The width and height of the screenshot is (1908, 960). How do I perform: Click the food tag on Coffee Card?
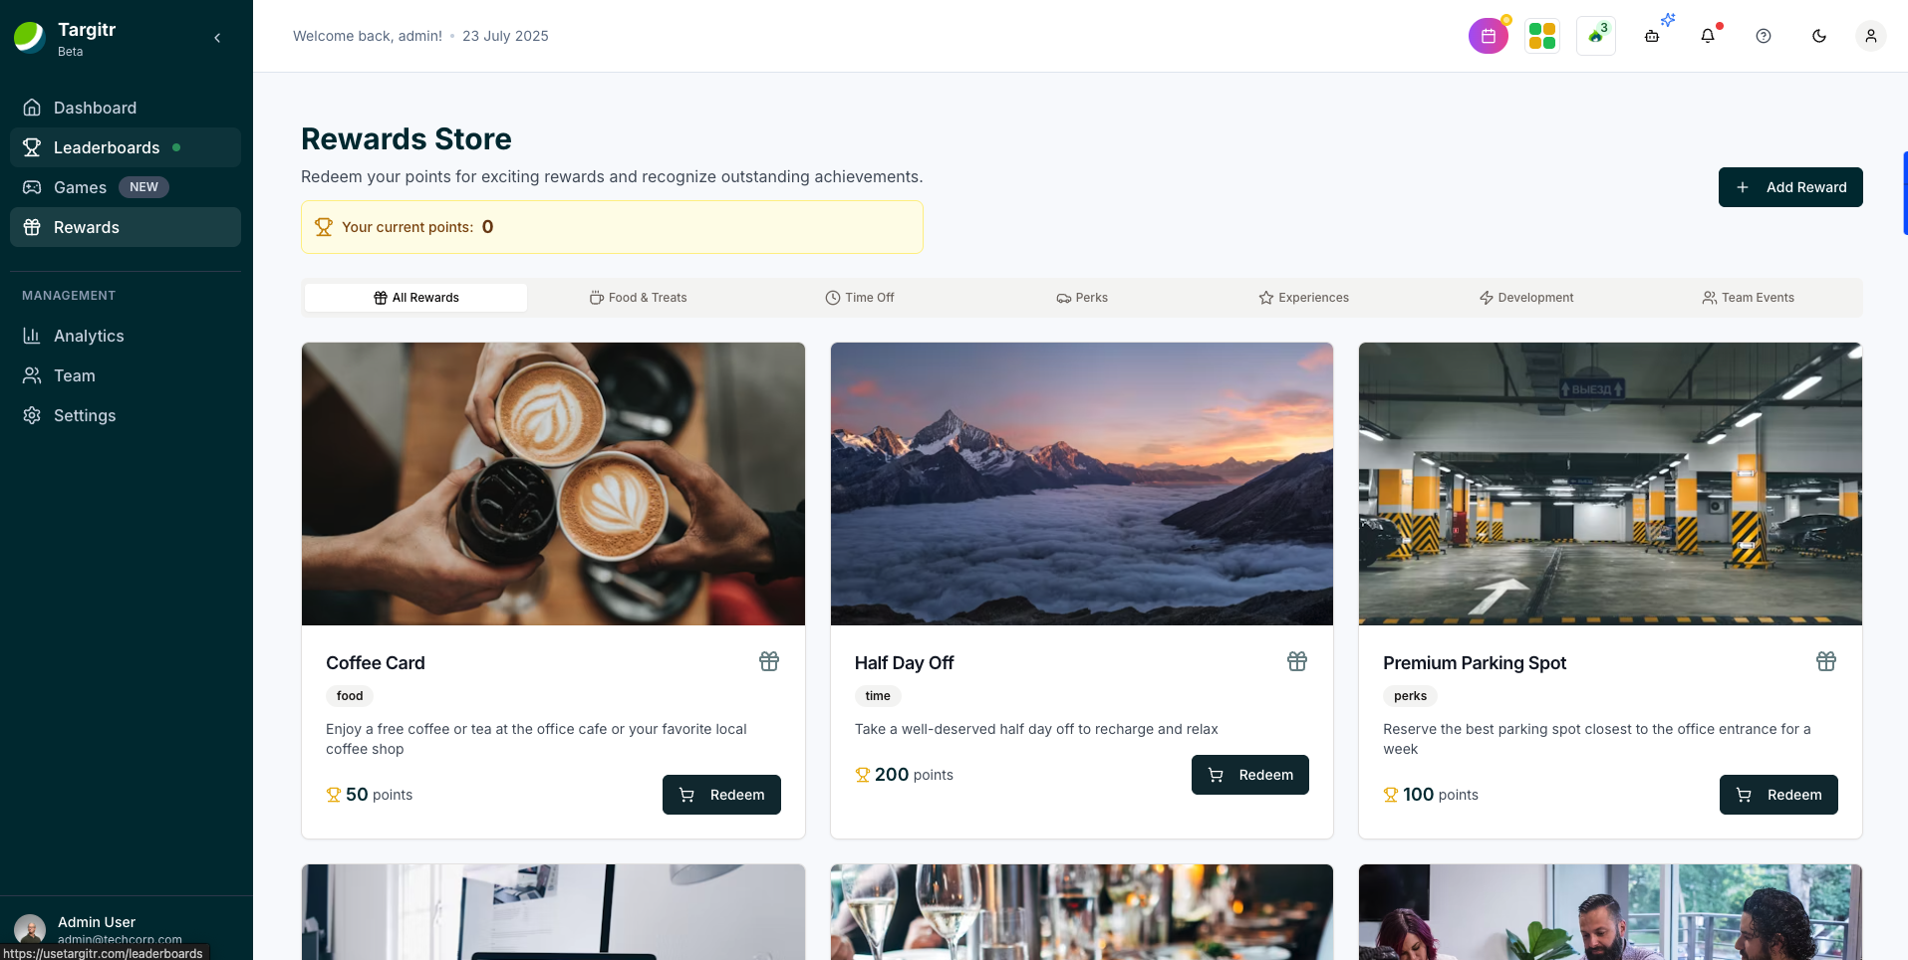[350, 696]
